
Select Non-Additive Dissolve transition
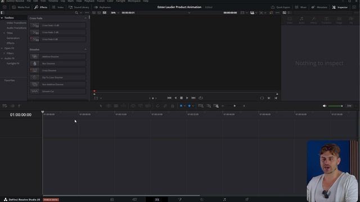click(x=57, y=84)
